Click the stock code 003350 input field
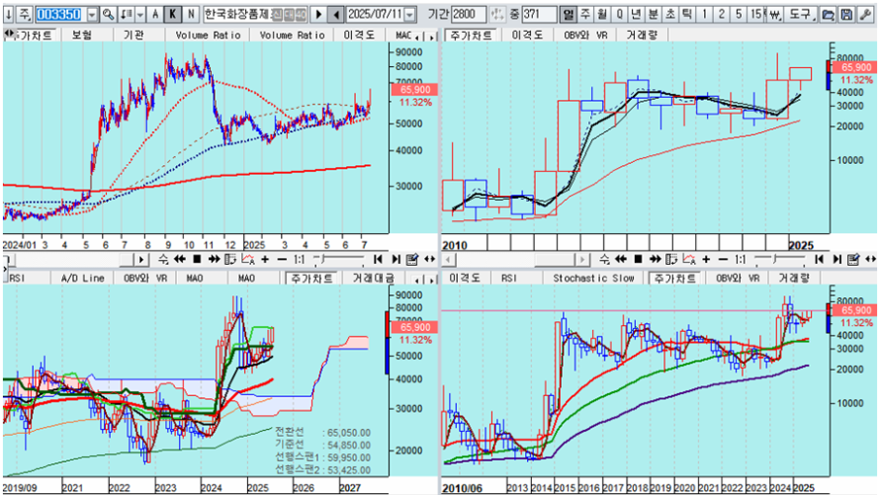 tap(59, 14)
